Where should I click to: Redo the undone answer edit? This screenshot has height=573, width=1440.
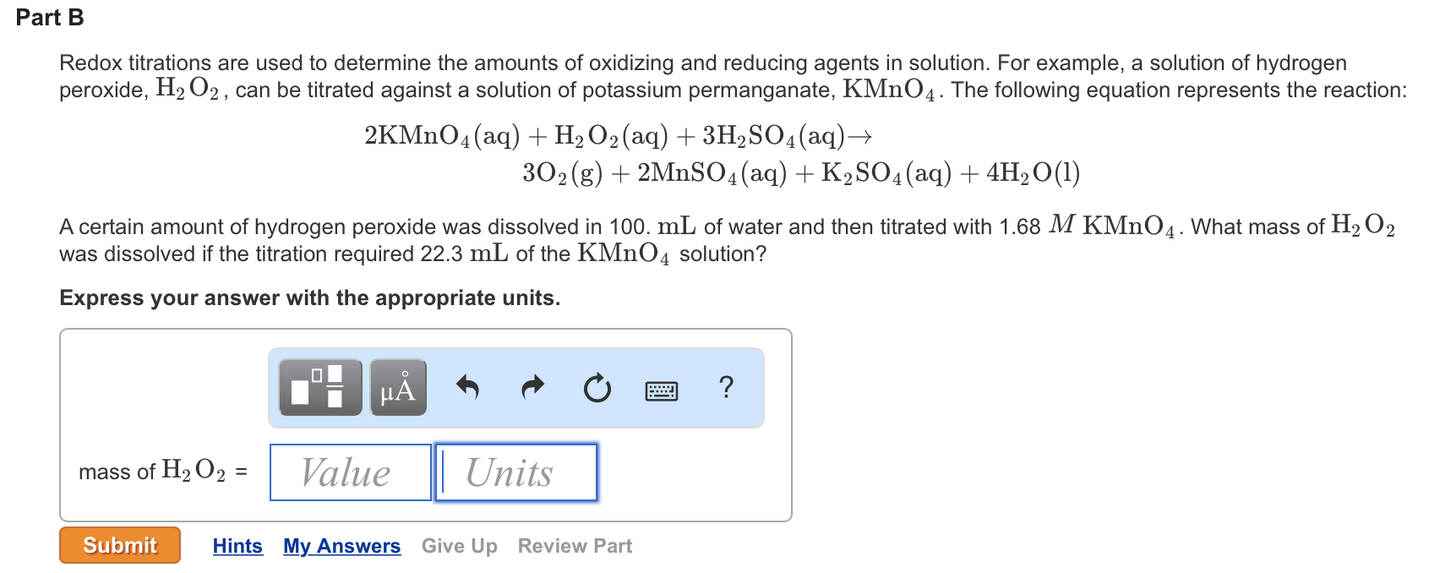[x=533, y=388]
